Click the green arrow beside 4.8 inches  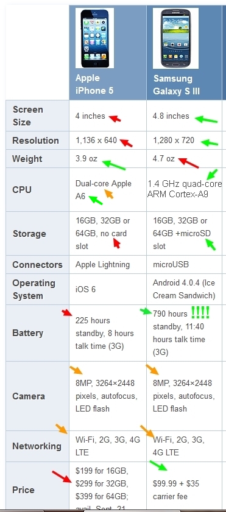(x=206, y=119)
